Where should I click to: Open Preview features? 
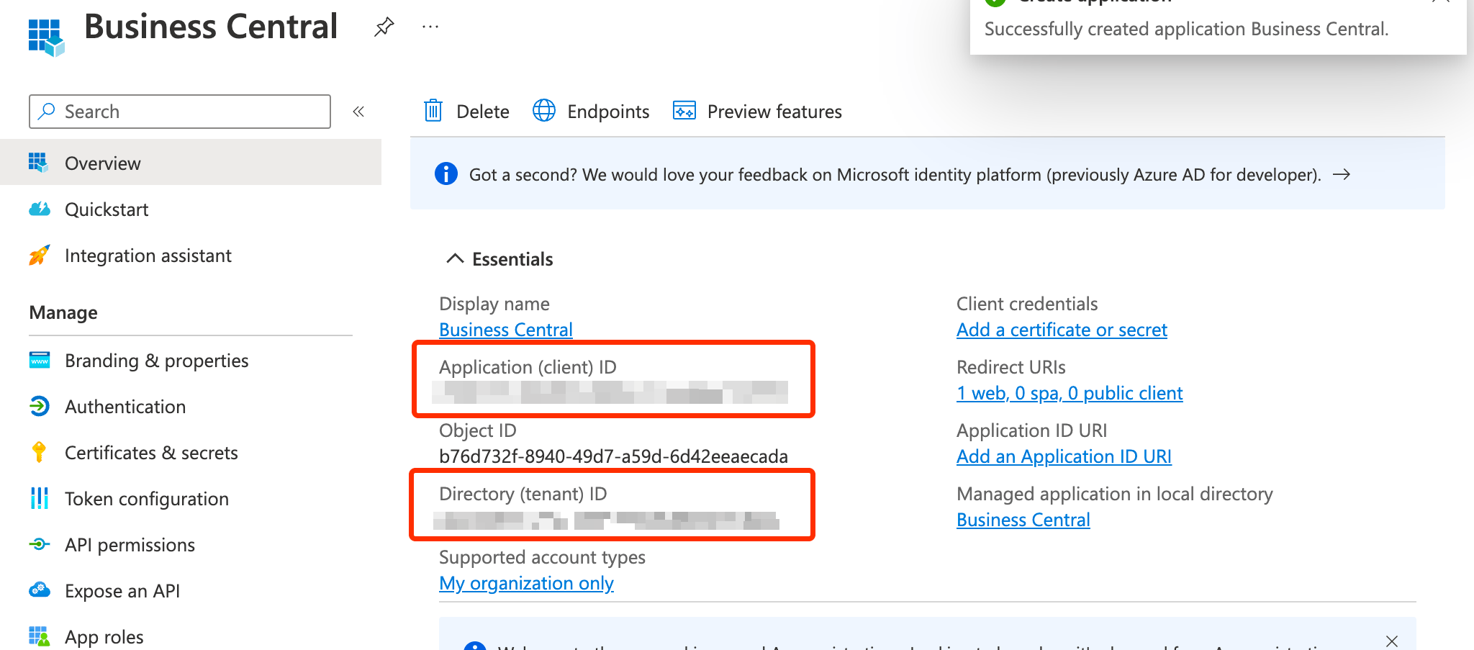tap(757, 111)
